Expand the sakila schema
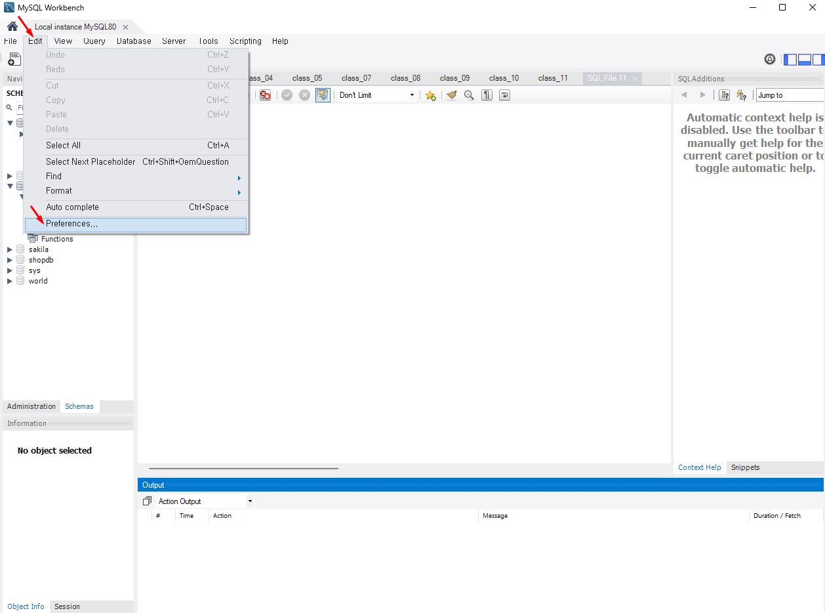Image resolution: width=825 pixels, height=613 pixels. pyautogui.click(x=9, y=249)
